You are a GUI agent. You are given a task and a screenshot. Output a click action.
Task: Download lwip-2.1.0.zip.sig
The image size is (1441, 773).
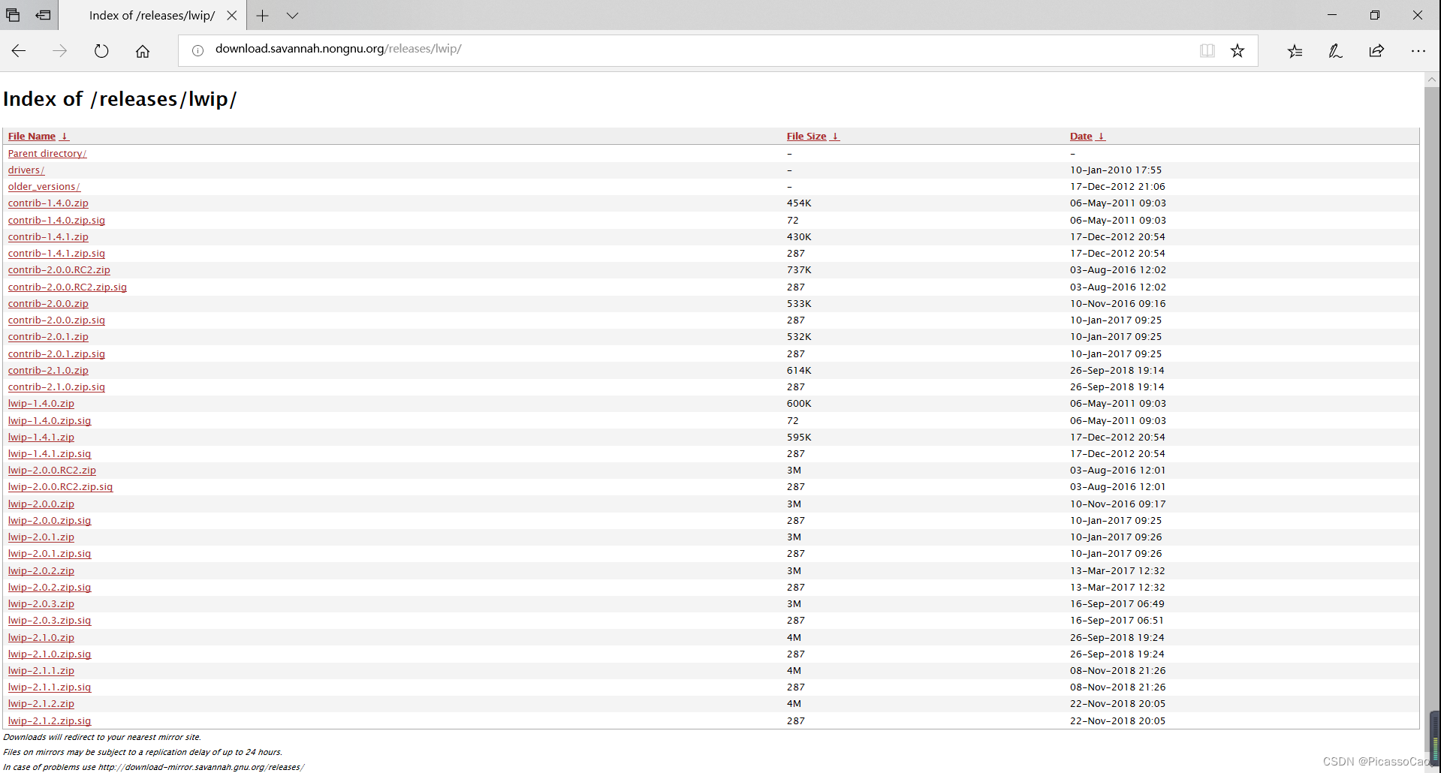click(50, 654)
